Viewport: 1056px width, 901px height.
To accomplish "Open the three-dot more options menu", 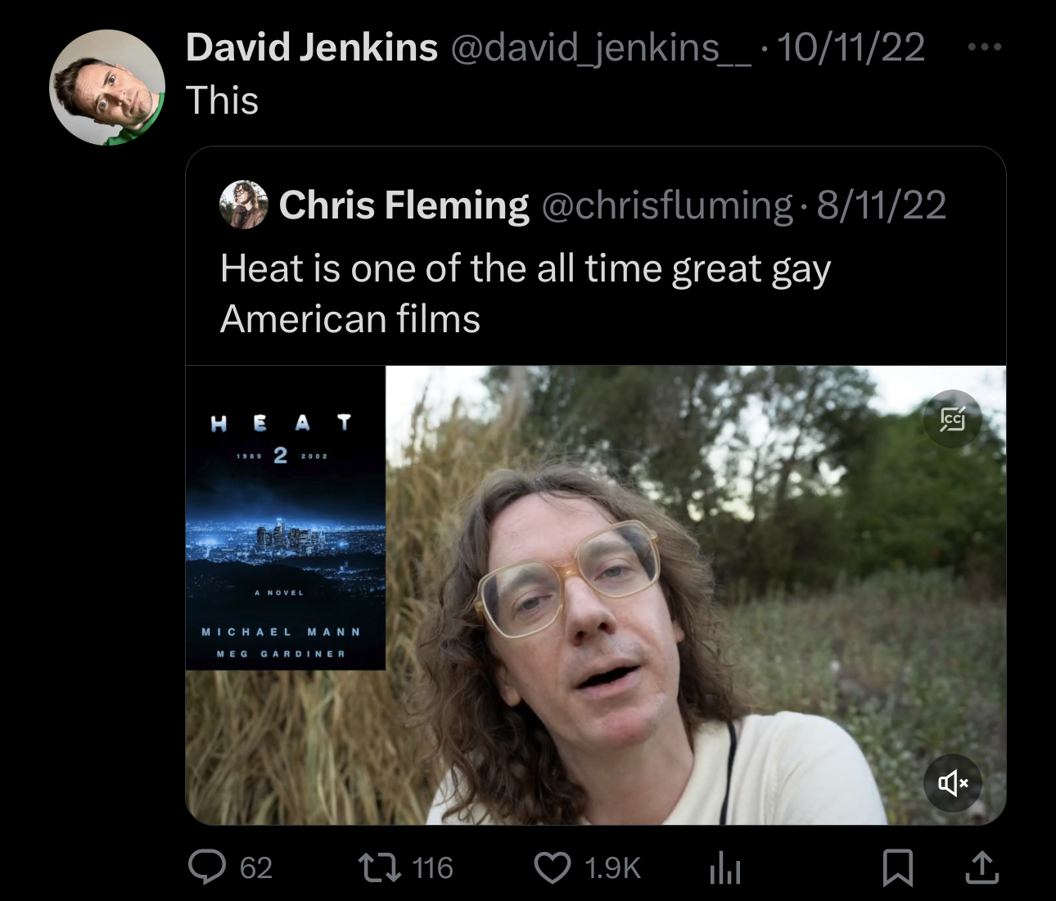I will coord(984,47).
